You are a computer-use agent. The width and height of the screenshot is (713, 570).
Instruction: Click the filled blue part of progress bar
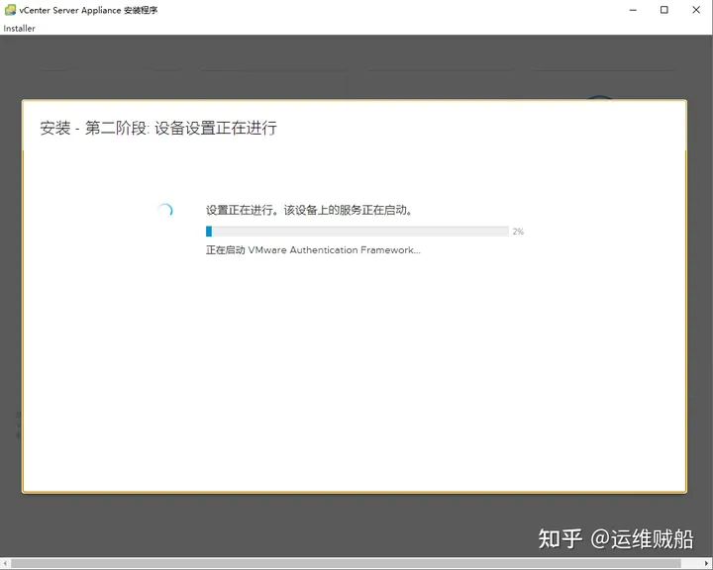pyautogui.click(x=209, y=231)
